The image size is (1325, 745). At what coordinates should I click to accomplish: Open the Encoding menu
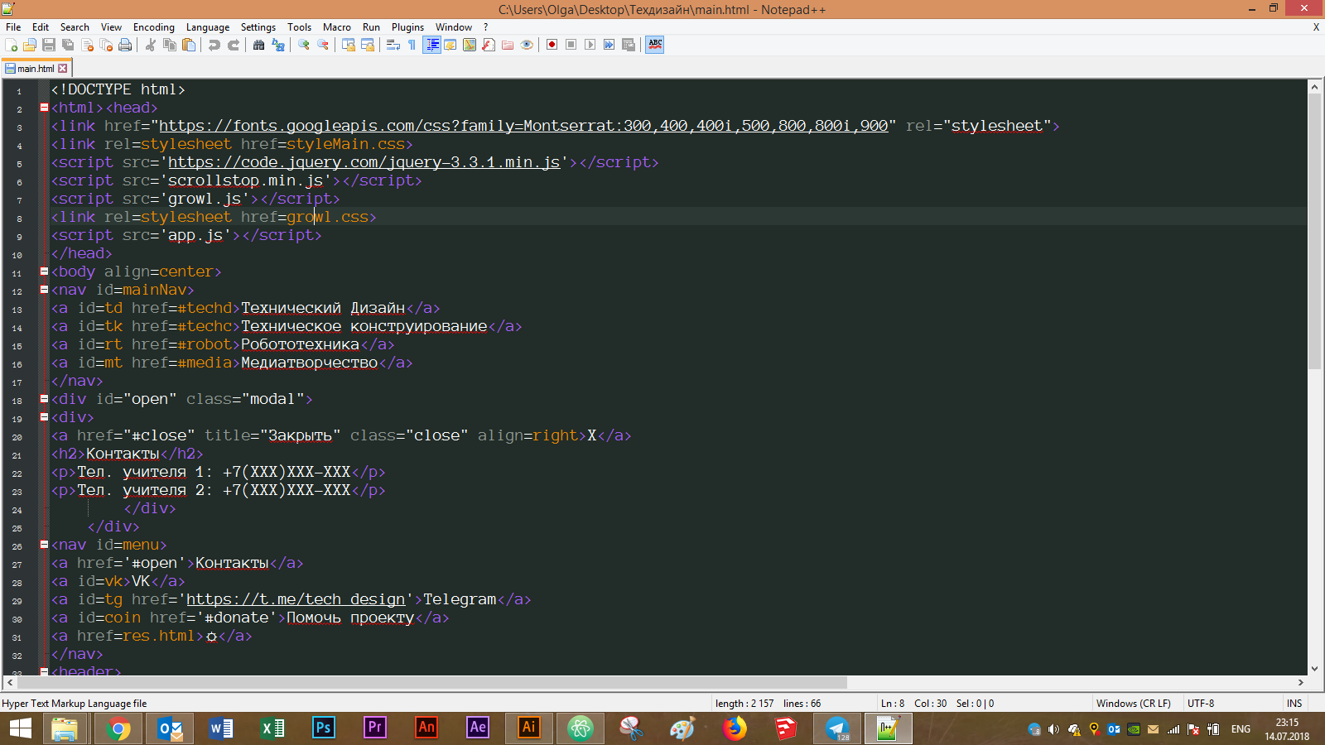(x=154, y=27)
